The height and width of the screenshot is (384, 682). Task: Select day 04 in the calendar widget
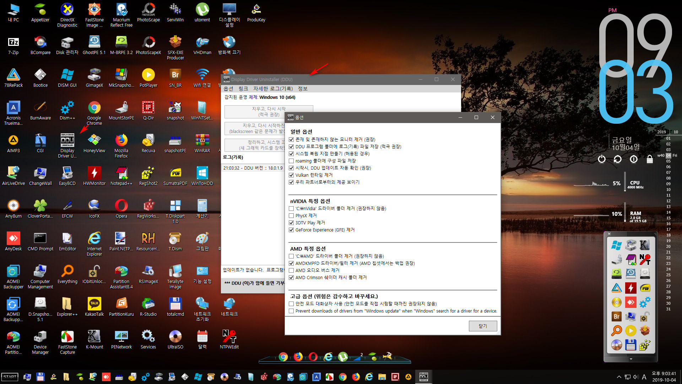[669, 155]
